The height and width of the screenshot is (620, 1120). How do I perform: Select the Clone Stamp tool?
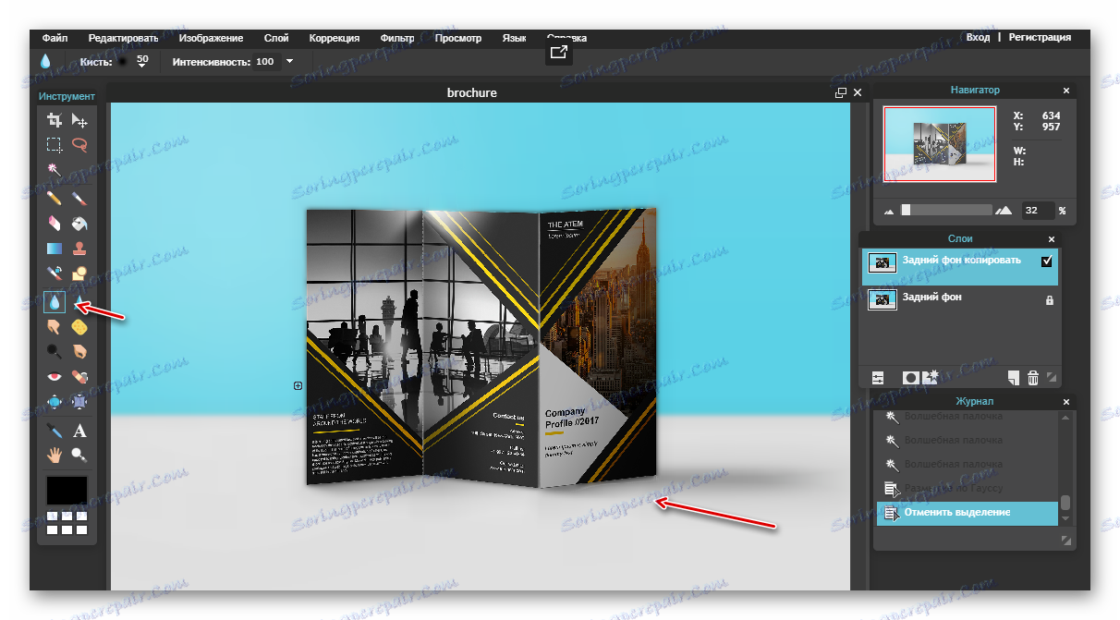(x=79, y=249)
